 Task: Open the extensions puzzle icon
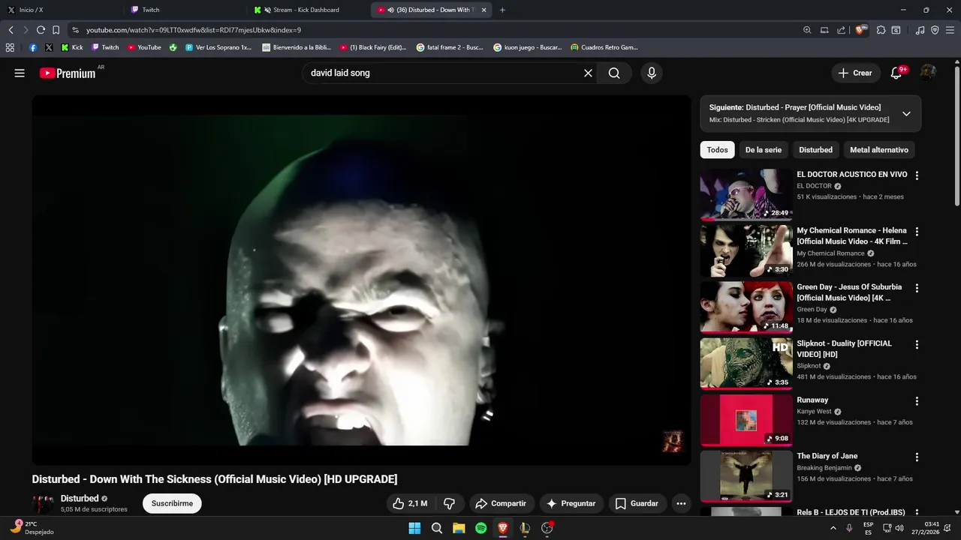[881, 30]
